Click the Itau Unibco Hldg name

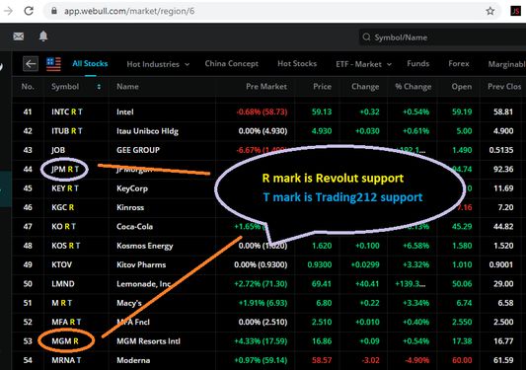coord(147,131)
